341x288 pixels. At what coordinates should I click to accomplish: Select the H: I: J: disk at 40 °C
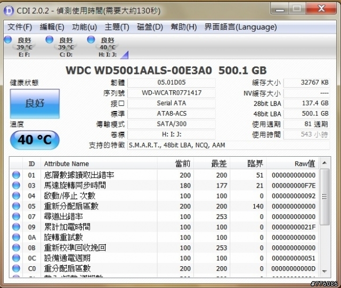(108, 47)
